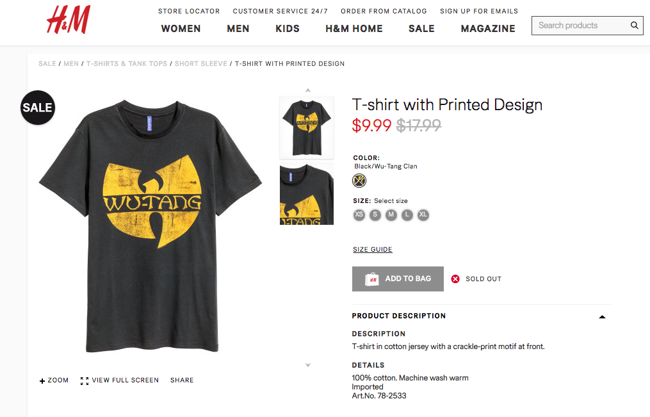The width and height of the screenshot is (650, 417).
Task: Type in the Search products field
Action: coord(580,26)
